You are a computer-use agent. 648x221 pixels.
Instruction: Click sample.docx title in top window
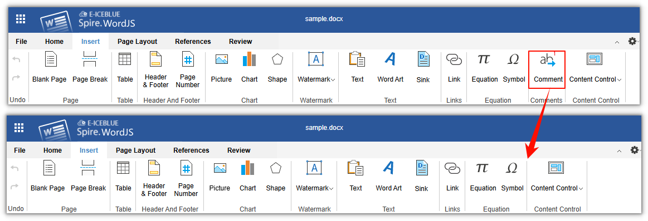pos(324,19)
